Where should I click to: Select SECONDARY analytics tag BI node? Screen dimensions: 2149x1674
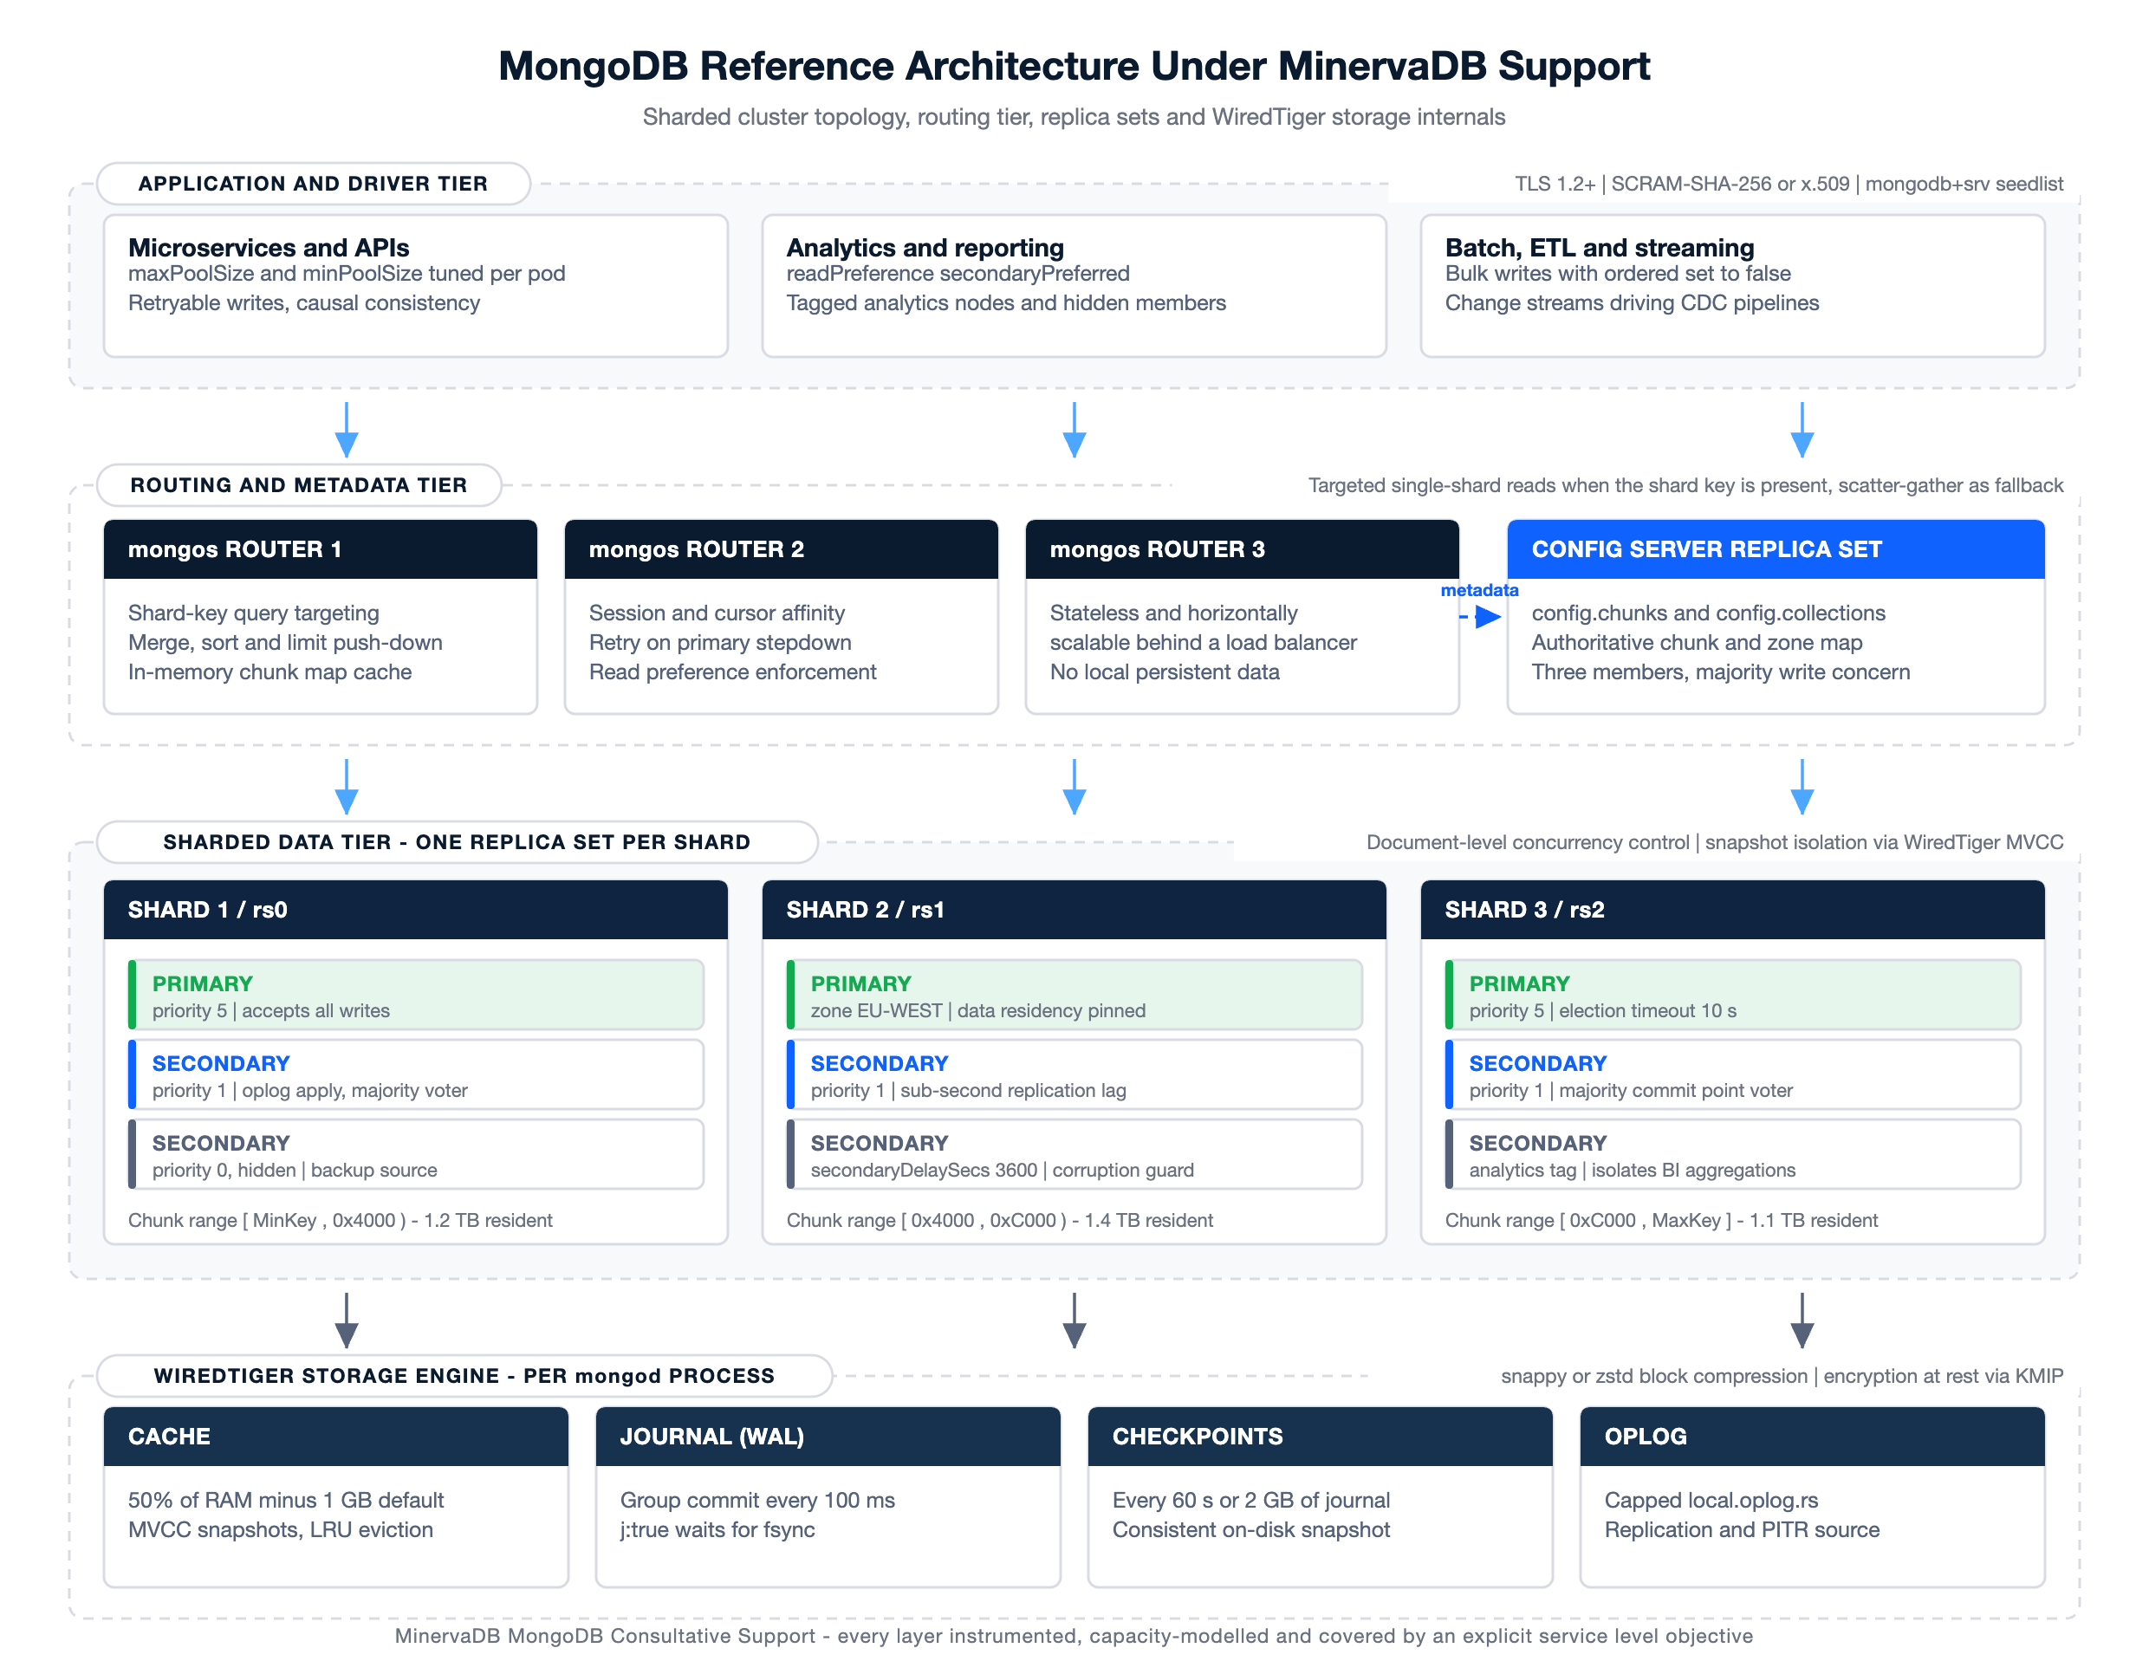[1733, 1154]
